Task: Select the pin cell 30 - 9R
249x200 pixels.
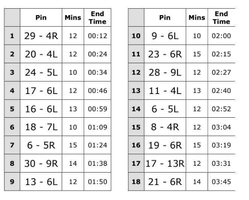Action: 40,163
